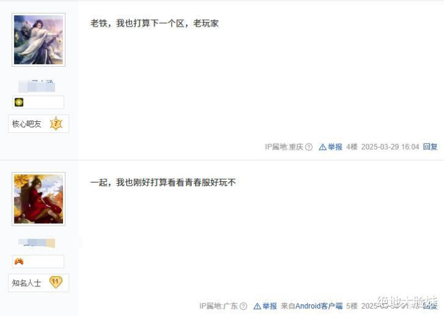444x316 pixels.
Task: Open the 核心吧友 title label
Action: (x=27, y=124)
